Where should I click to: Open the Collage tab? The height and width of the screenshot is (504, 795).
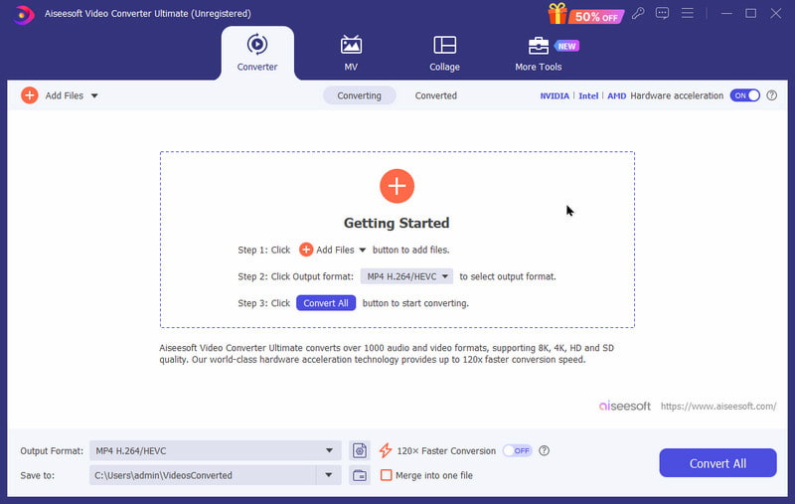click(444, 53)
